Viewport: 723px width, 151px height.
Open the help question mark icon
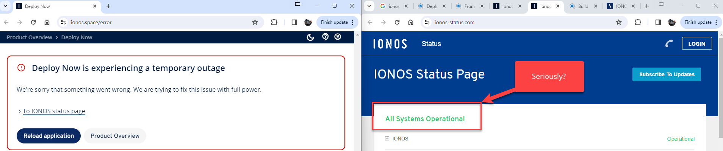pyautogui.click(x=325, y=37)
